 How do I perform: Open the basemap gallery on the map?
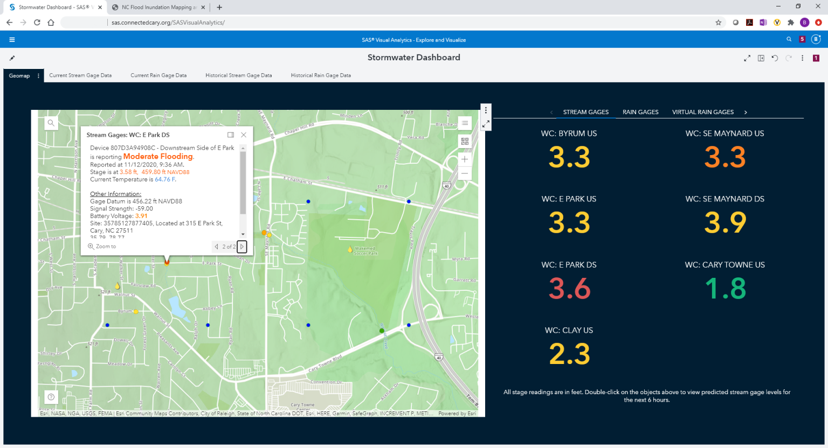click(x=465, y=141)
